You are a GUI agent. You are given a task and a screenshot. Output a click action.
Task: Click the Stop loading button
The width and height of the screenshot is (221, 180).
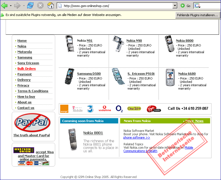[x=40, y=6]
